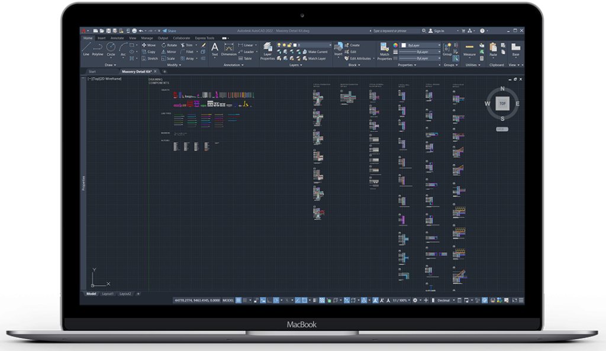Expand the Properties ribbon panel
606x351 pixels.
coord(407,65)
